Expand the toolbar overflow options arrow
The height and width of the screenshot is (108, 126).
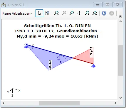120,16
